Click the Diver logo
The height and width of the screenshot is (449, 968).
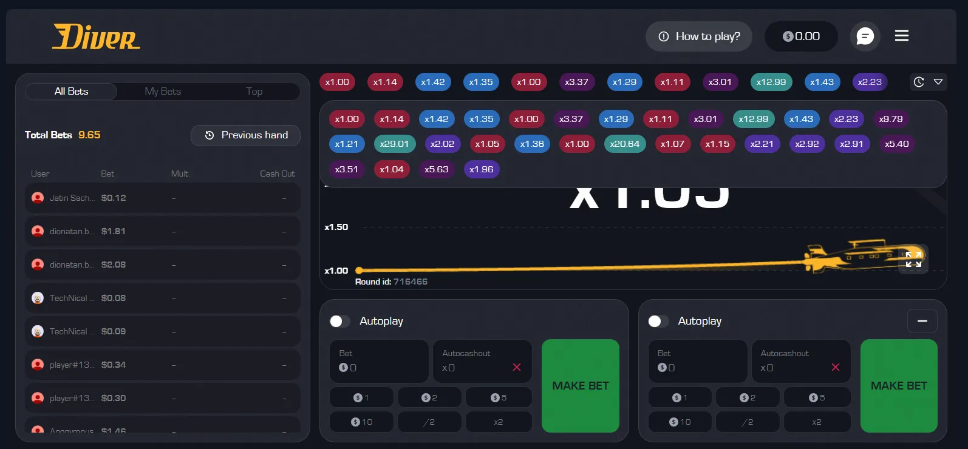click(96, 37)
